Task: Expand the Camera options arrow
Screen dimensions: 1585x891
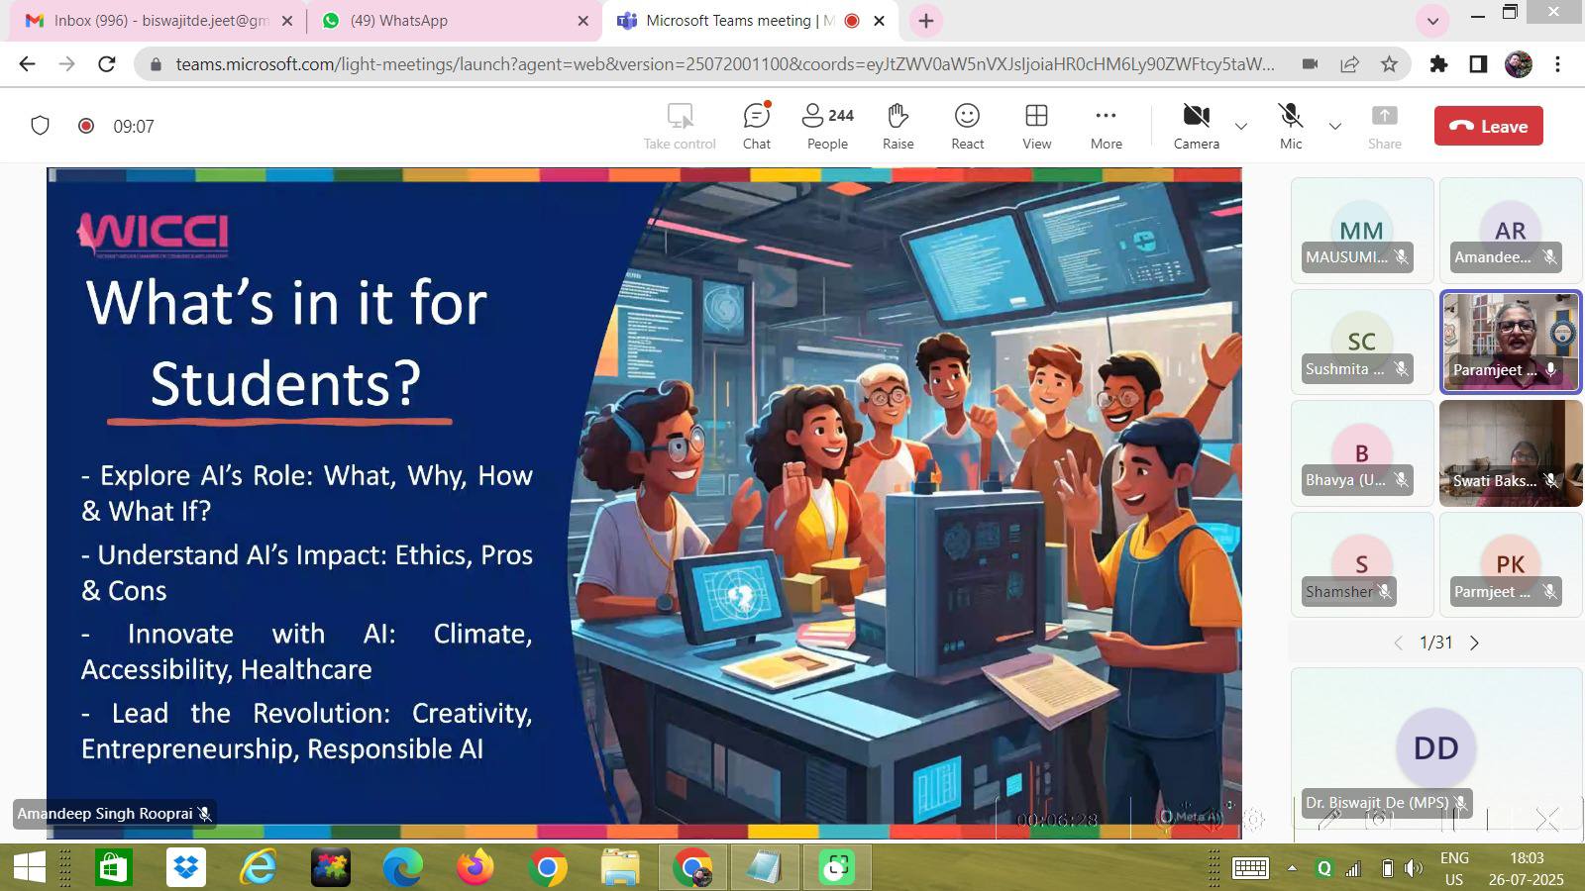Action: [1240, 127]
